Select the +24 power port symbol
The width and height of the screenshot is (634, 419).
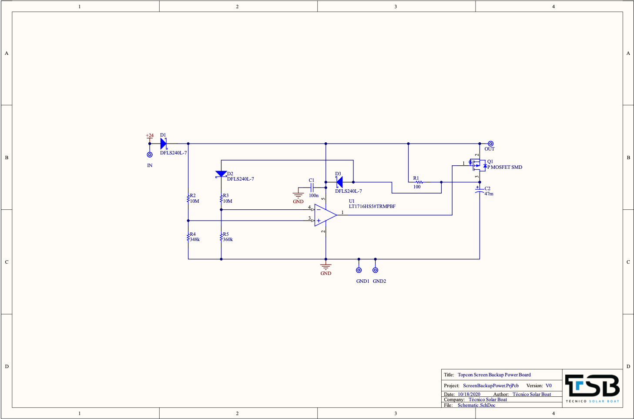pos(150,137)
